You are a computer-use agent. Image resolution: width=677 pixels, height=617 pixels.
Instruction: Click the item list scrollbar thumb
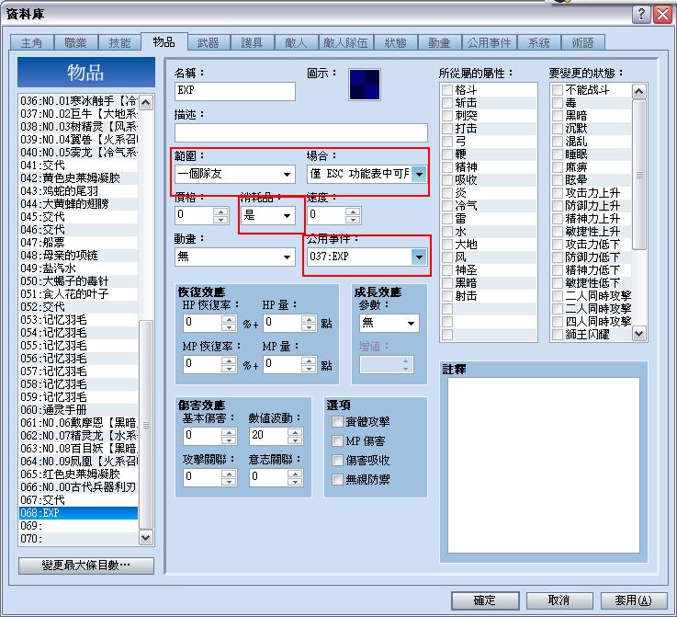click(146, 425)
